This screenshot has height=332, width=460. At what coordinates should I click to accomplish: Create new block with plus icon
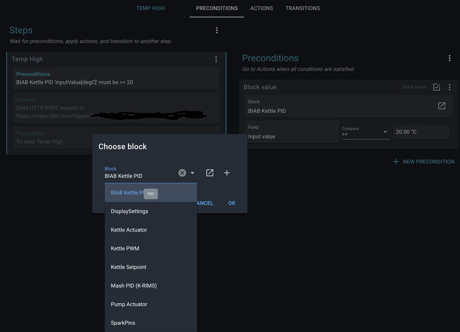[227, 173]
